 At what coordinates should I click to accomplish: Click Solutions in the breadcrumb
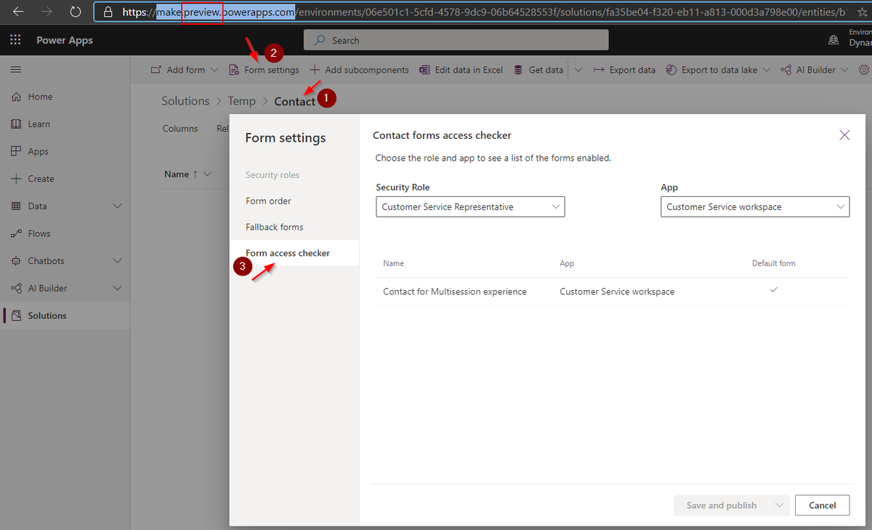point(185,101)
